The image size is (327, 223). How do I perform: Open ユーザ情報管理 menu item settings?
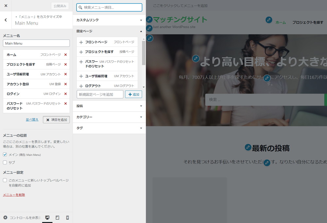[36, 74]
